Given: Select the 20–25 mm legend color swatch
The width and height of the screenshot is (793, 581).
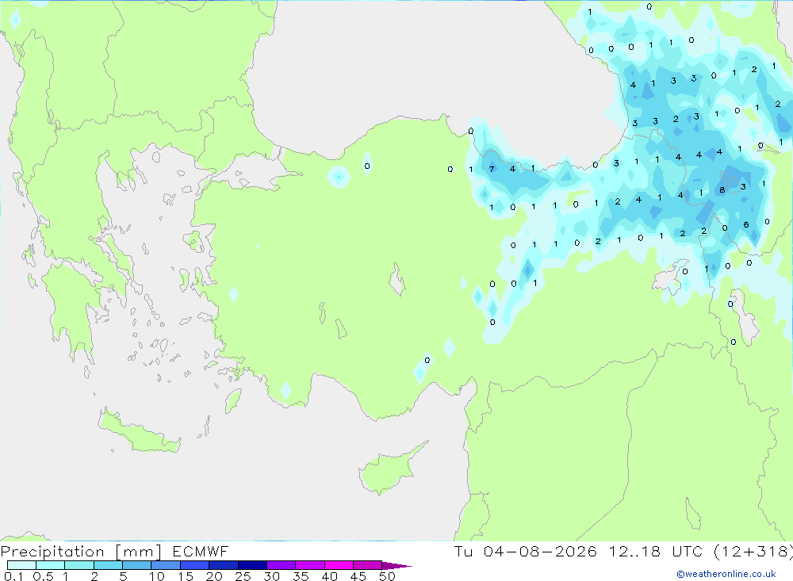Looking at the screenshot, I should [224, 565].
